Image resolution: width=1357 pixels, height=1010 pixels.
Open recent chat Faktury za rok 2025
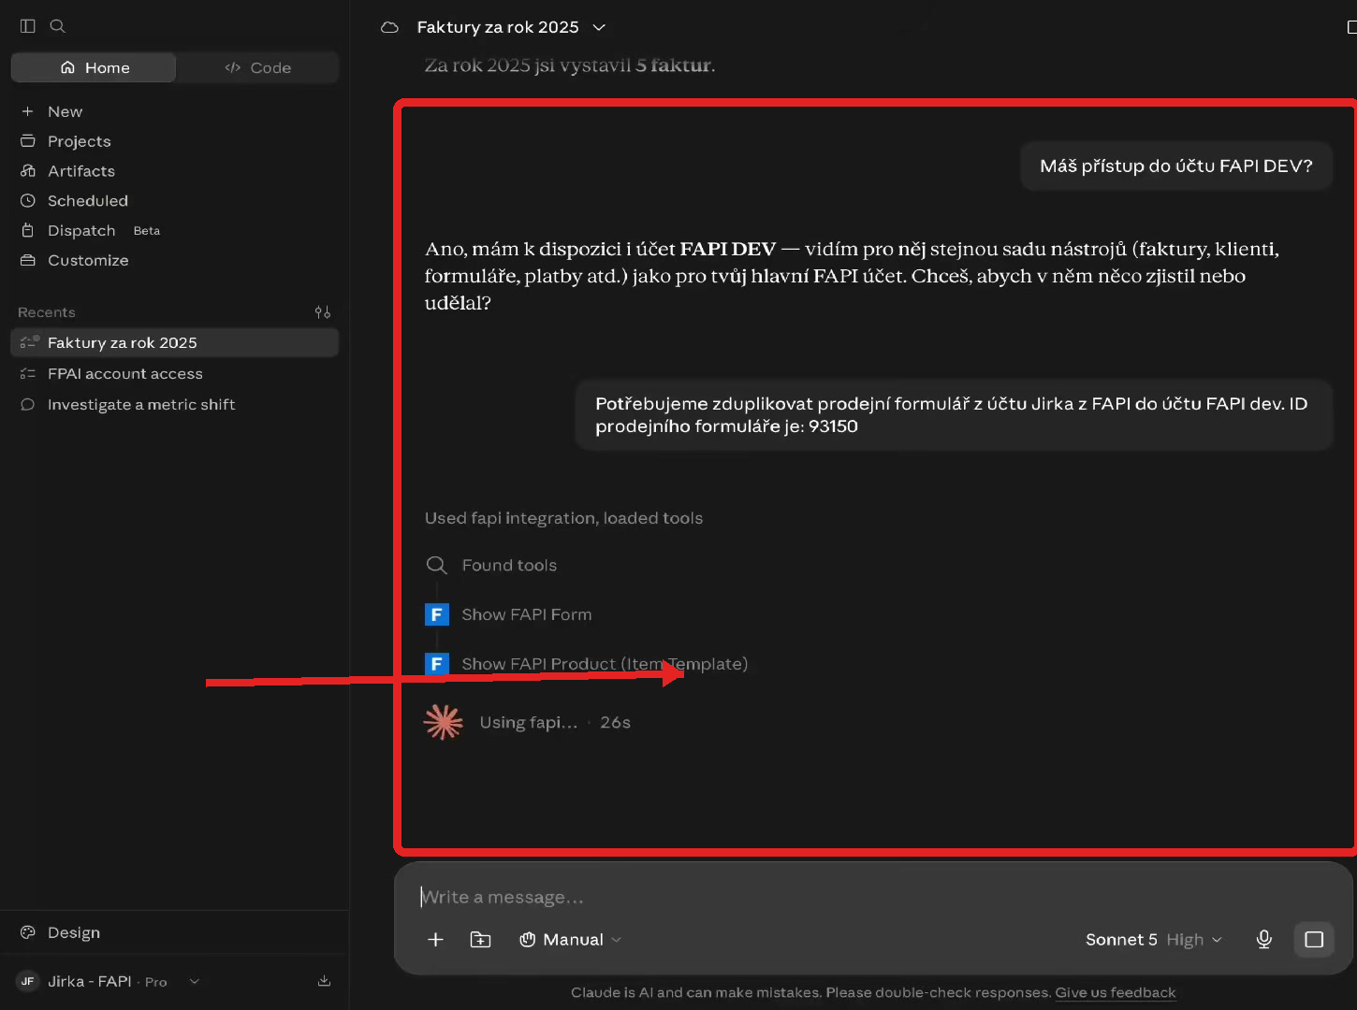click(174, 343)
